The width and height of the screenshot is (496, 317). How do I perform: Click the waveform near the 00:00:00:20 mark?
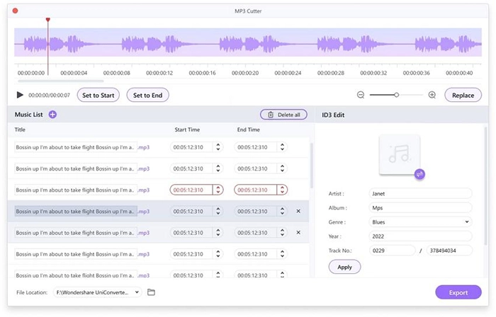click(245, 42)
